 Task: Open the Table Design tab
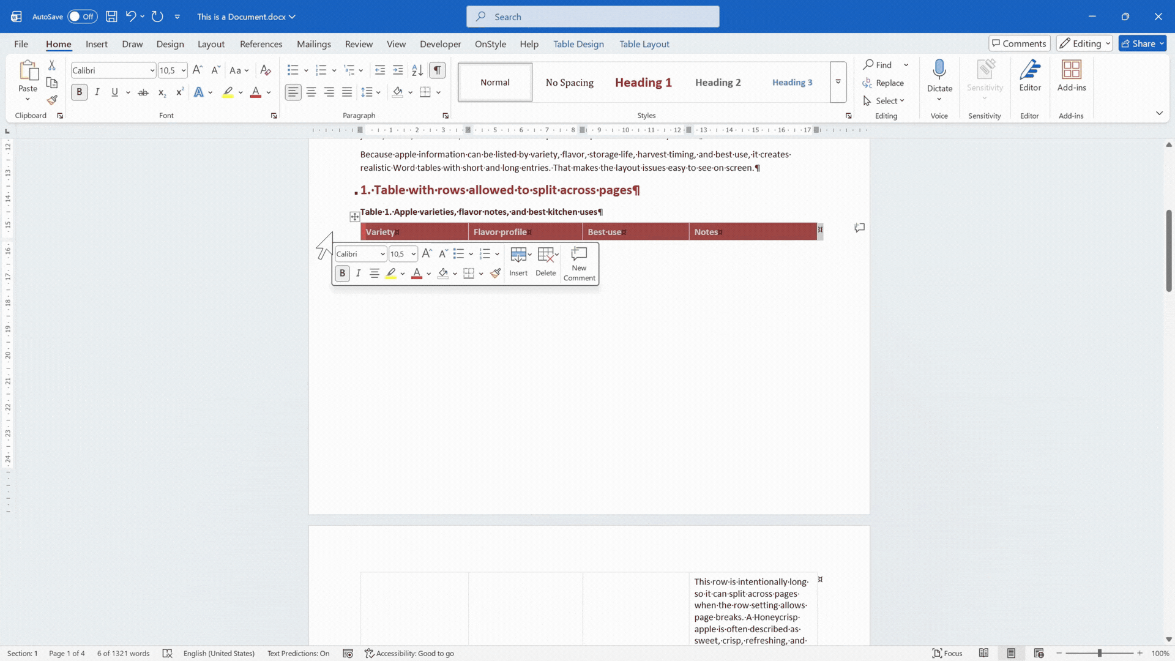click(578, 44)
